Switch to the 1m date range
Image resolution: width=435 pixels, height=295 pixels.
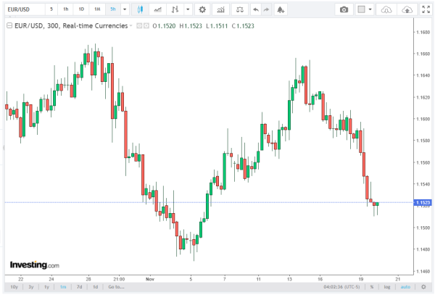coord(64,287)
